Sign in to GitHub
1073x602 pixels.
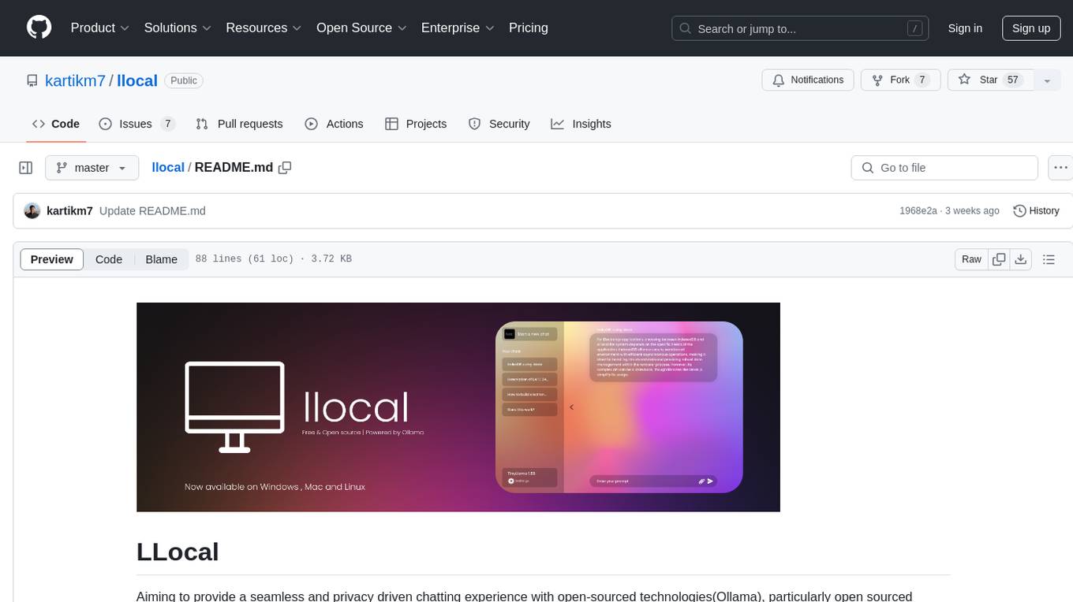965,28
